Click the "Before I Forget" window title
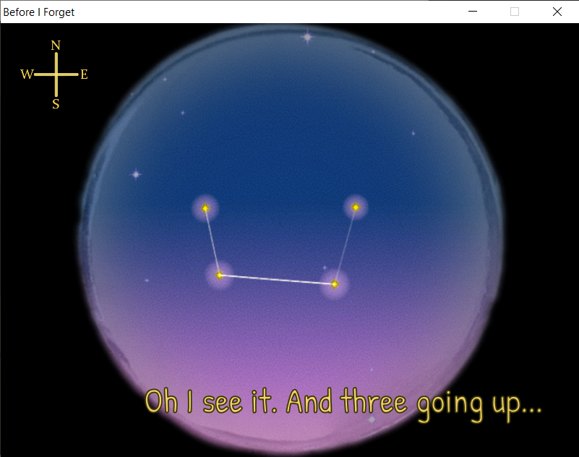Screen dimensions: 579x457 [39, 12]
